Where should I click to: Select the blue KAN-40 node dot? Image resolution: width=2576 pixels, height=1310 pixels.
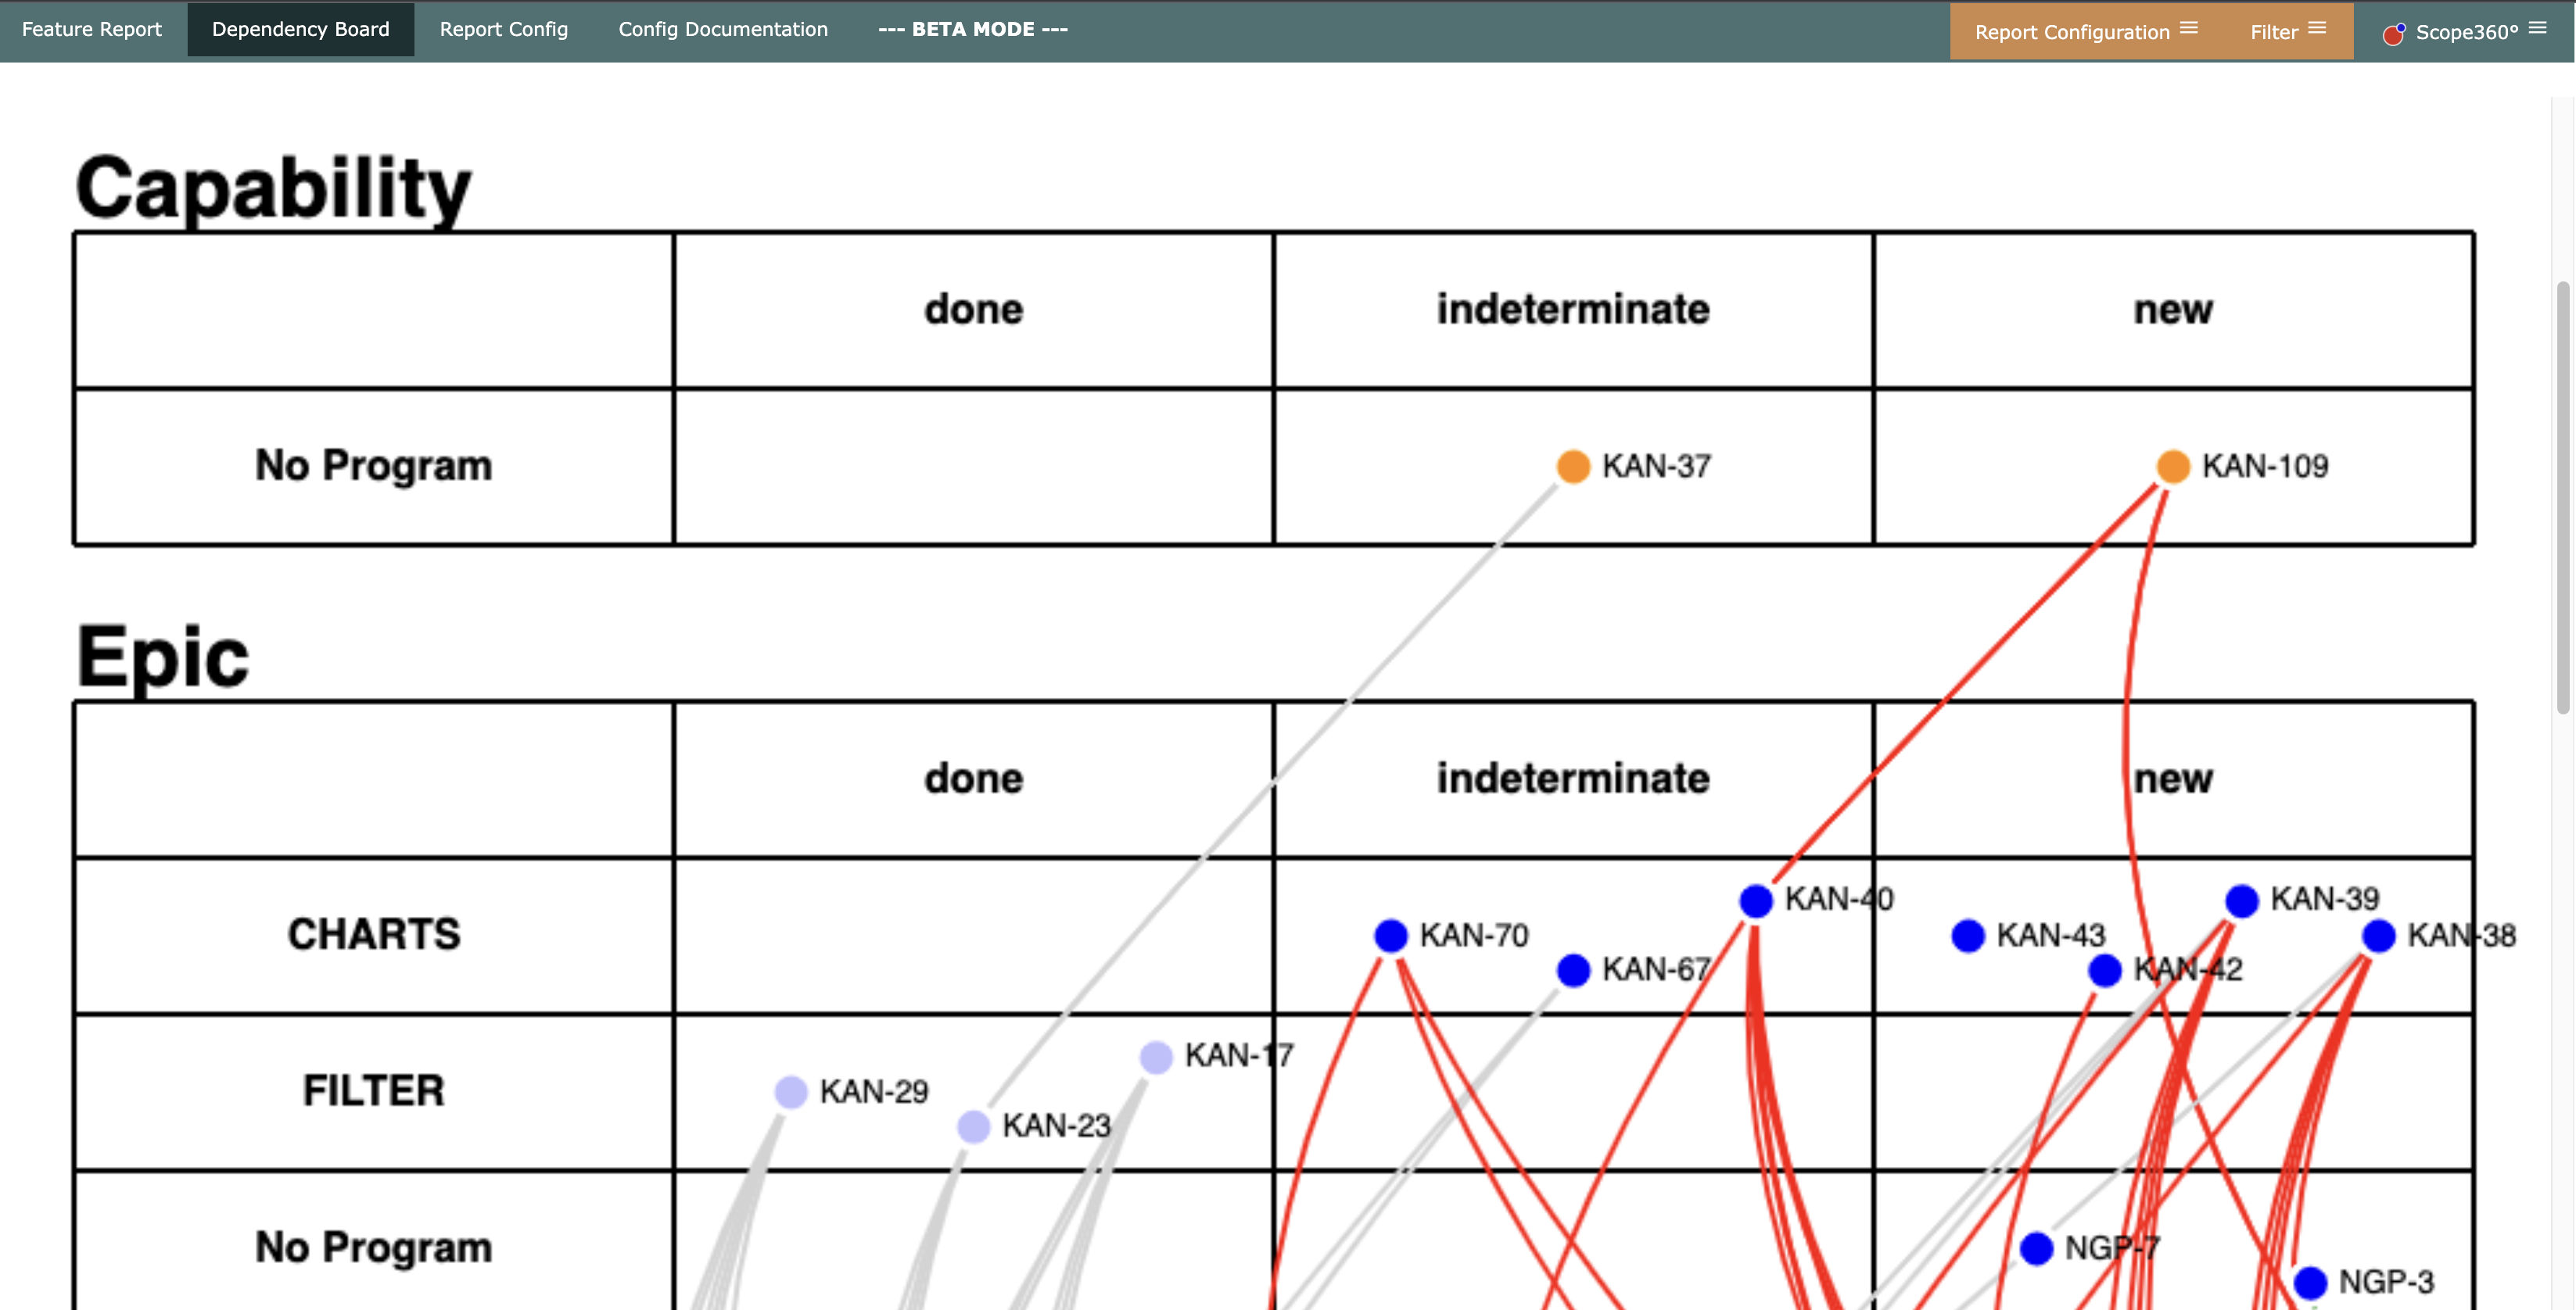click(x=1756, y=900)
